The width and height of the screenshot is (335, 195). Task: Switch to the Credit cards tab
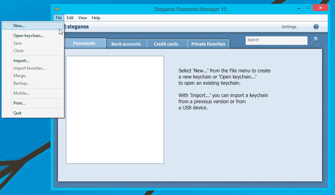tap(166, 44)
